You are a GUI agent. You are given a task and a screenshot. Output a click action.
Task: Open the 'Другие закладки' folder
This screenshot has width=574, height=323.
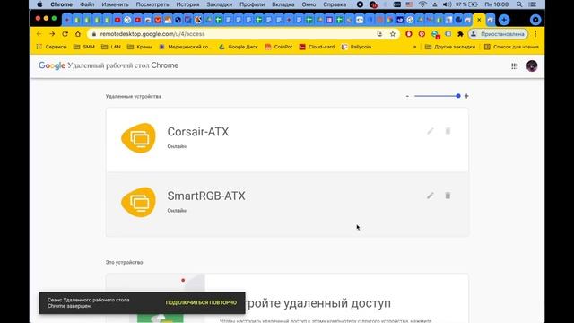pos(450,47)
